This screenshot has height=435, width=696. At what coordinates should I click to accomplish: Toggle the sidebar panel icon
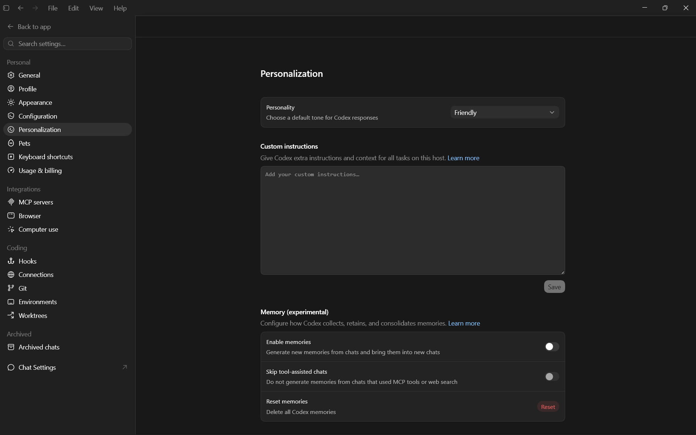pyautogui.click(x=6, y=8)
